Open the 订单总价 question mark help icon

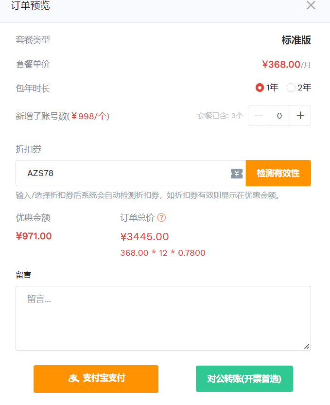point(162,218)
